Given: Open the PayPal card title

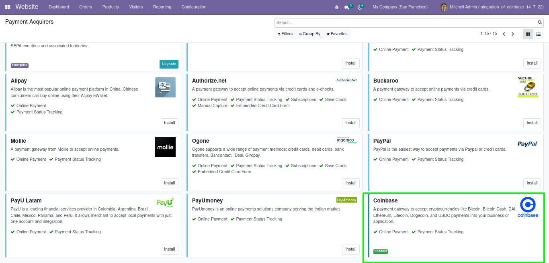Looking at the screenshot, I should click(382, 141).
